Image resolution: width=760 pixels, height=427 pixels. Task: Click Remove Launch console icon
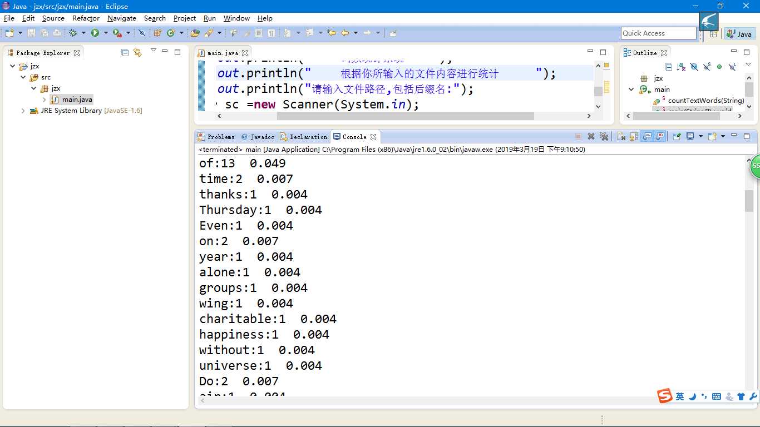tap(591, 136)
